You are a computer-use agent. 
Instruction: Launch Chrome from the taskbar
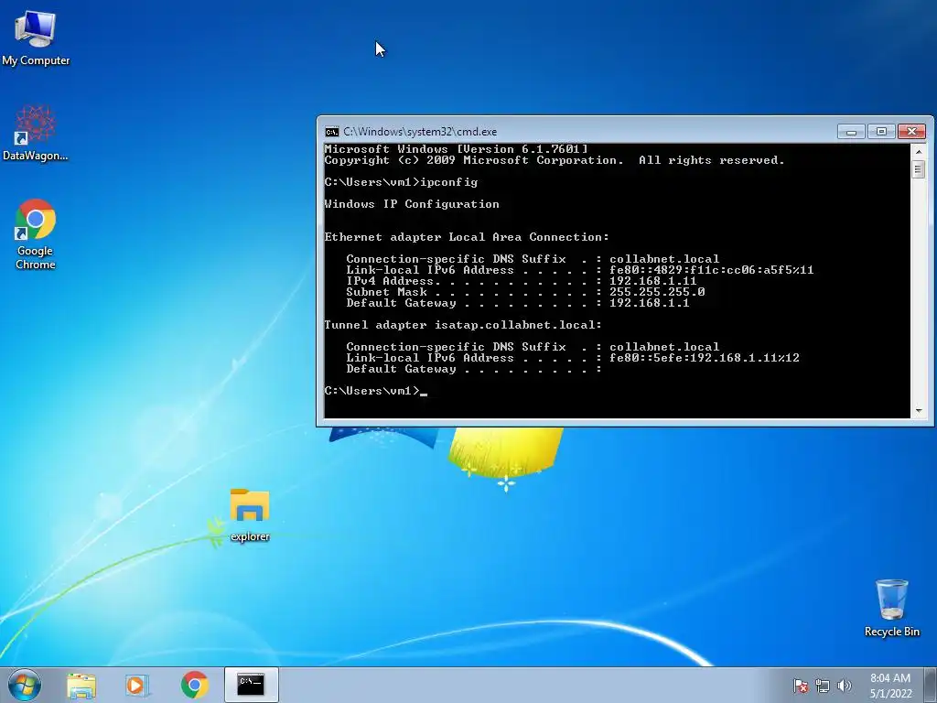(x=194, y=685)
